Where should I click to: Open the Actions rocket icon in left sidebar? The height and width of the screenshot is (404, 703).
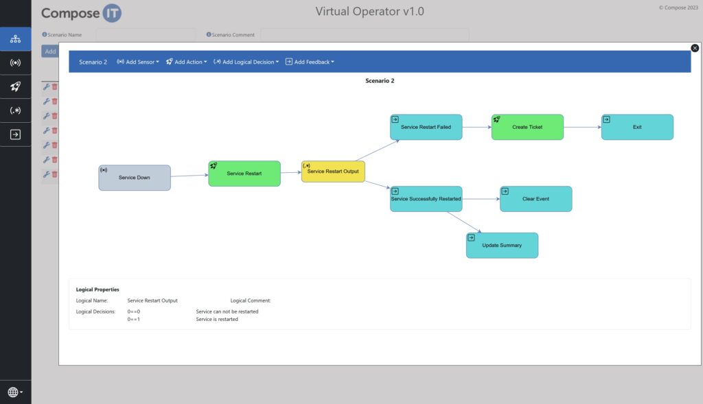(15, 86)
